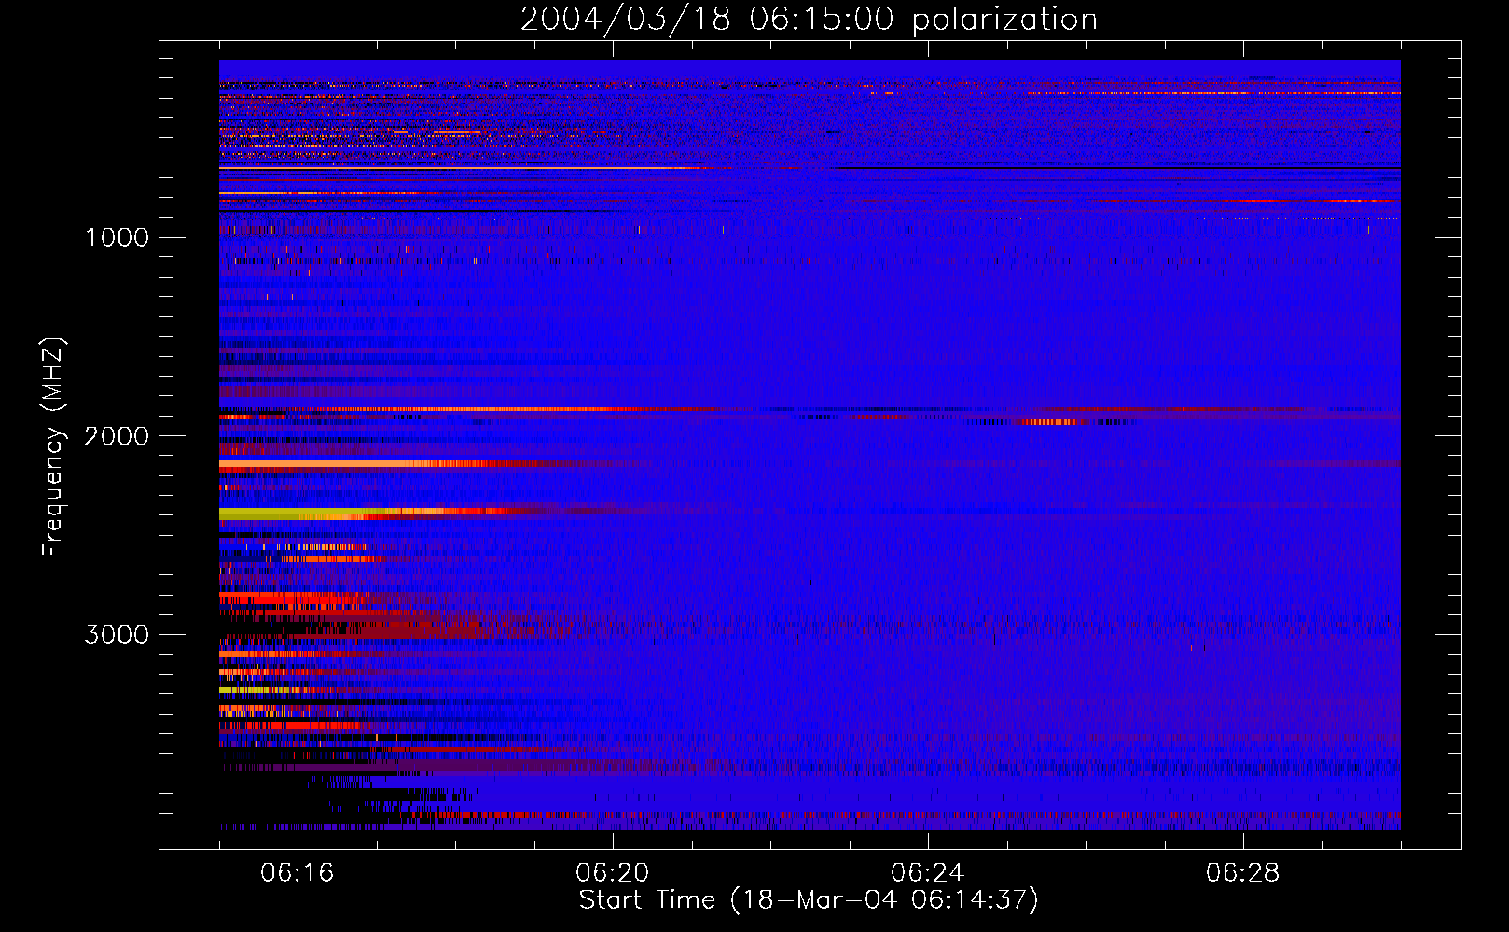Click the 06:24 time tick label
This screenshot has height=932, width=1509.
click(928, 873)
